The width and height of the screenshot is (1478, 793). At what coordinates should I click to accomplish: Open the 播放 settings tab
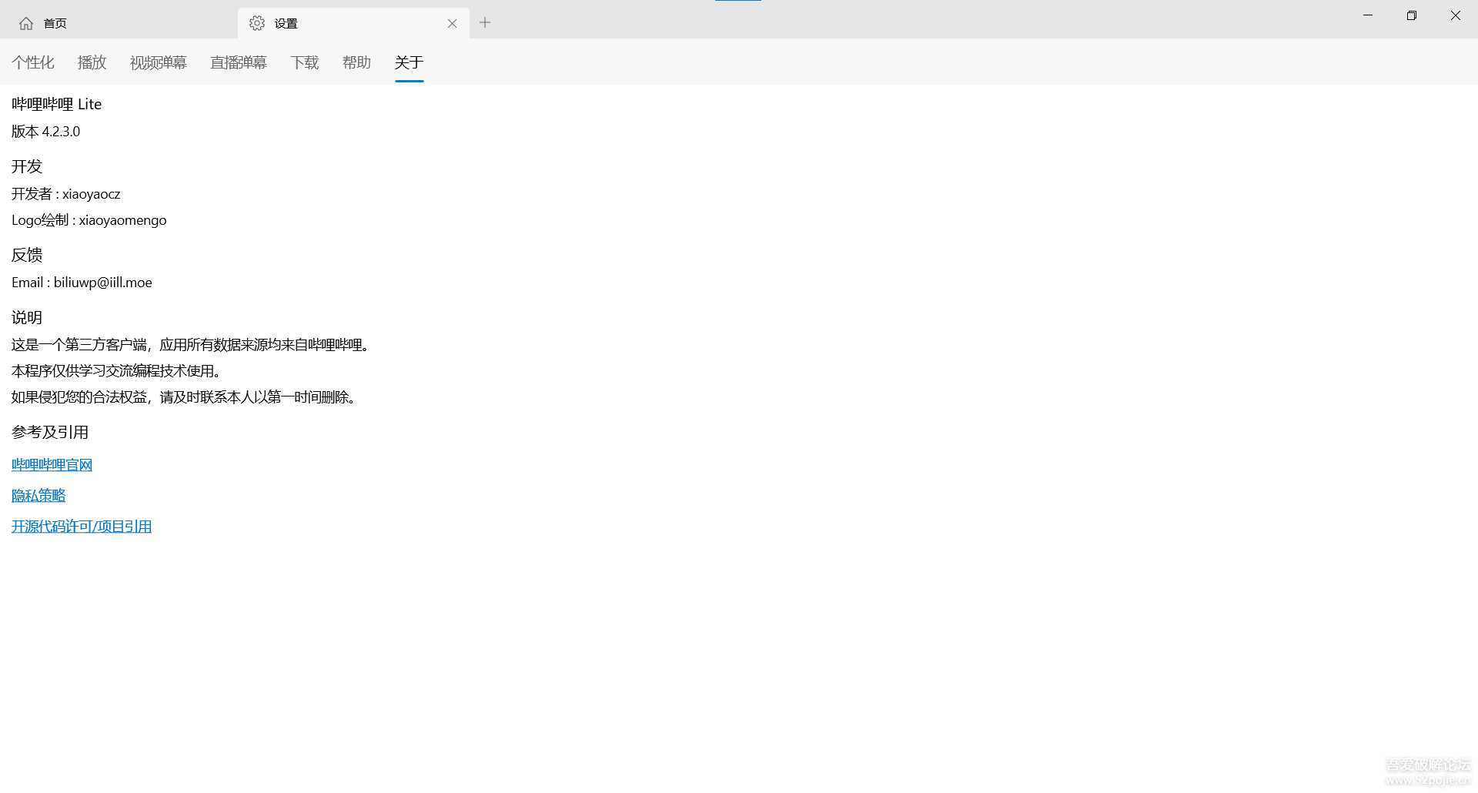pos(92,62)
